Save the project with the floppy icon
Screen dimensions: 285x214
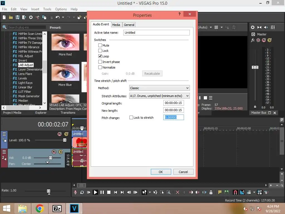(18, 17)
